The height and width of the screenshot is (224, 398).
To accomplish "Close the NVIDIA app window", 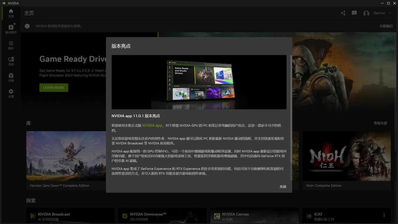I will click(x=395, y=3).
